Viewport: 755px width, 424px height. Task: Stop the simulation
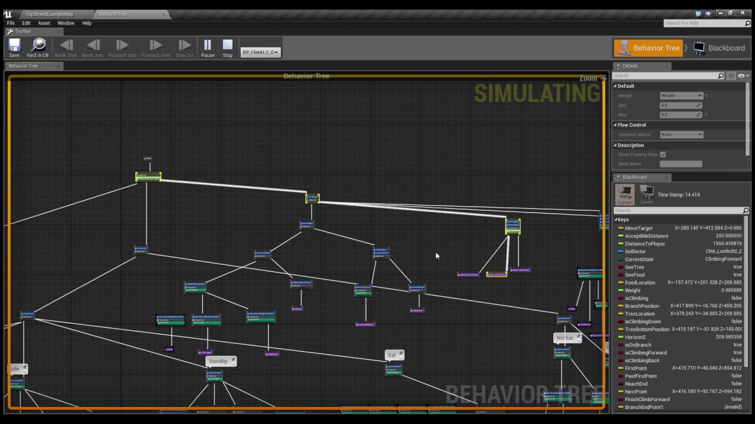coord(228,48)
